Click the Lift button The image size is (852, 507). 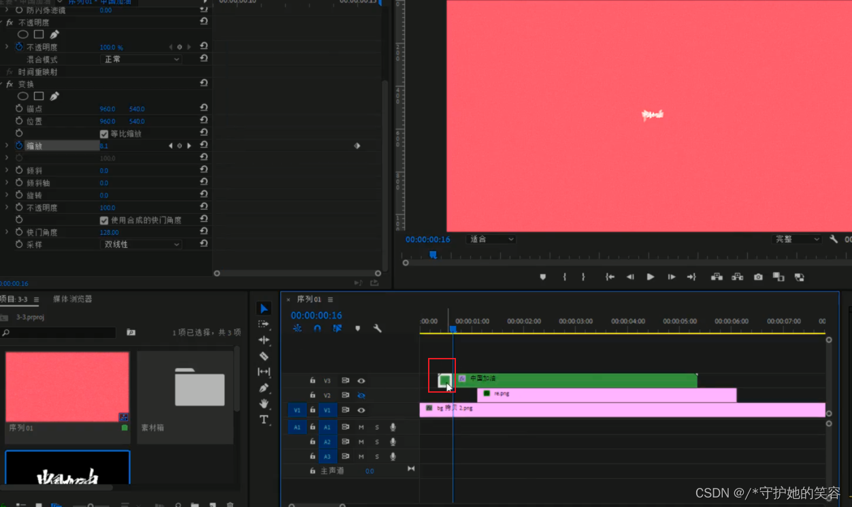pos(717,277)
